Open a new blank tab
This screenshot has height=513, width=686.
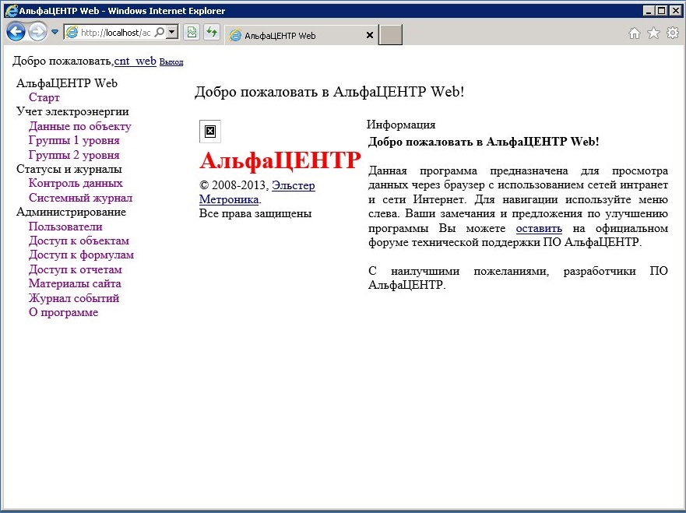click(x=390, y=35)
